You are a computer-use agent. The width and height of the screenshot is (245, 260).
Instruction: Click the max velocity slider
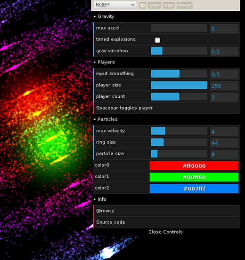(x=179, y=131)
